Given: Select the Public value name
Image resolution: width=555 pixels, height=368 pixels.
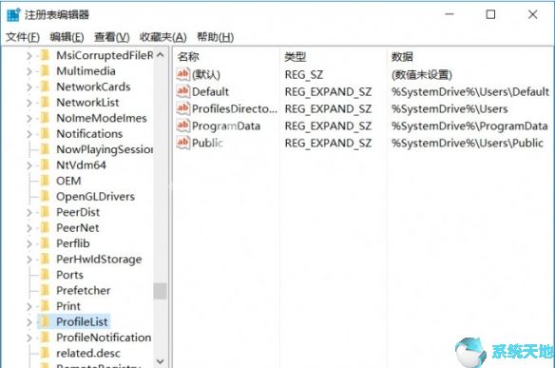Looking at the screenshot, I should click(207, 143).
